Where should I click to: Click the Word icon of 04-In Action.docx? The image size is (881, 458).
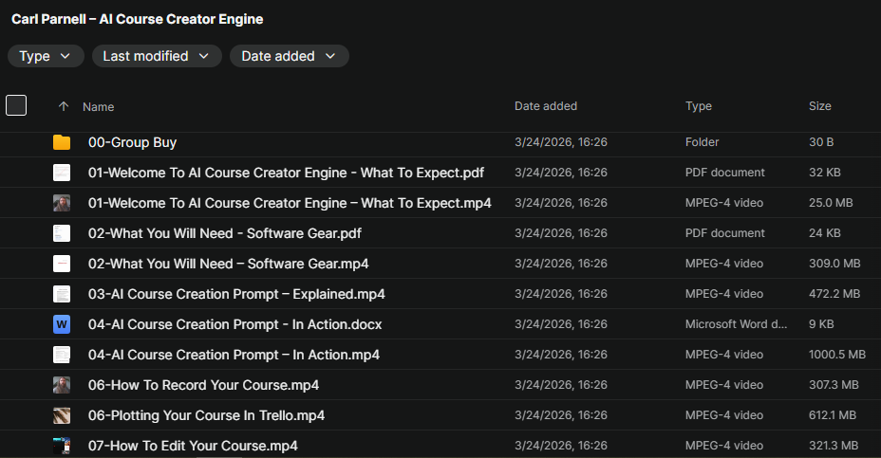[x=62, y=324]
